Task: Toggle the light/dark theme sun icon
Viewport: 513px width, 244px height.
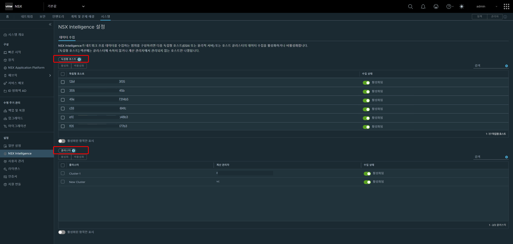Action: [x=462, y=6]
